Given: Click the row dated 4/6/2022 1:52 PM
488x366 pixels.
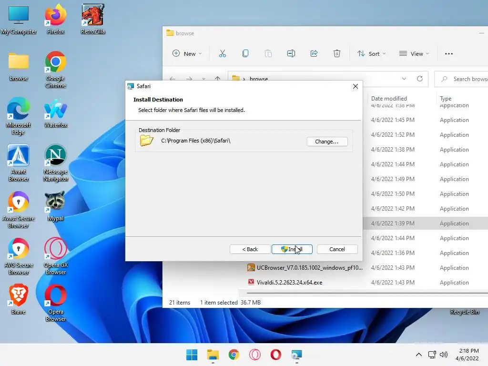Looking at the screenshot, I should 425,134.
